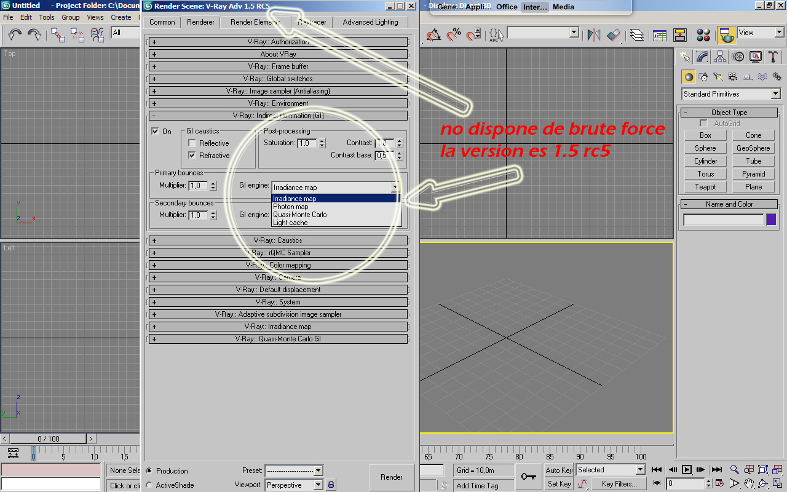Screen dimensions: 787x492
Task: Select the Cameras create category
Action: click(733, 77)
